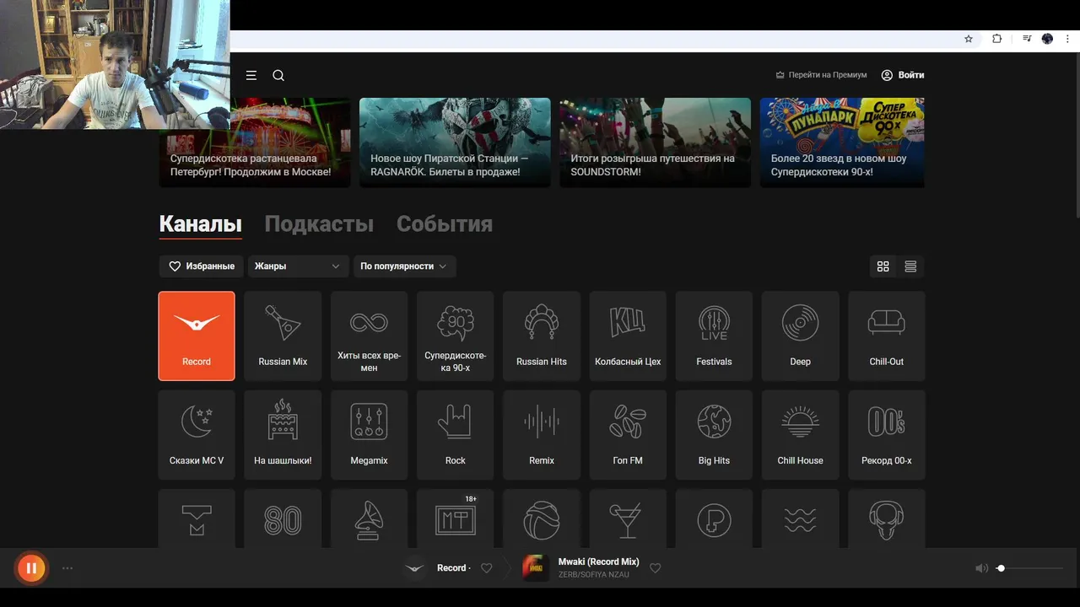1080x607 pixels.
Task: Select the Remix channel tile
Action: (x=542, y=435)
